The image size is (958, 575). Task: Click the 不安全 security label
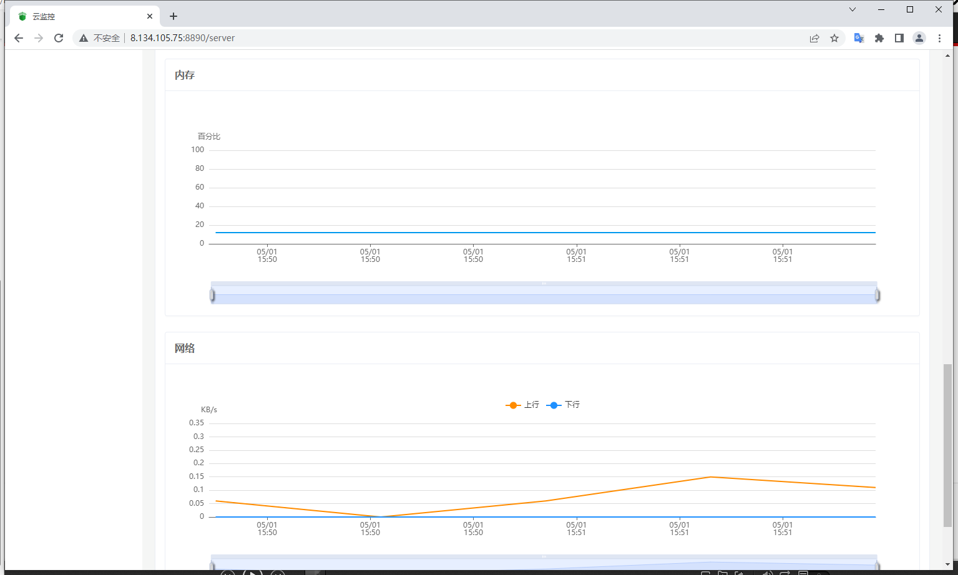107,38
